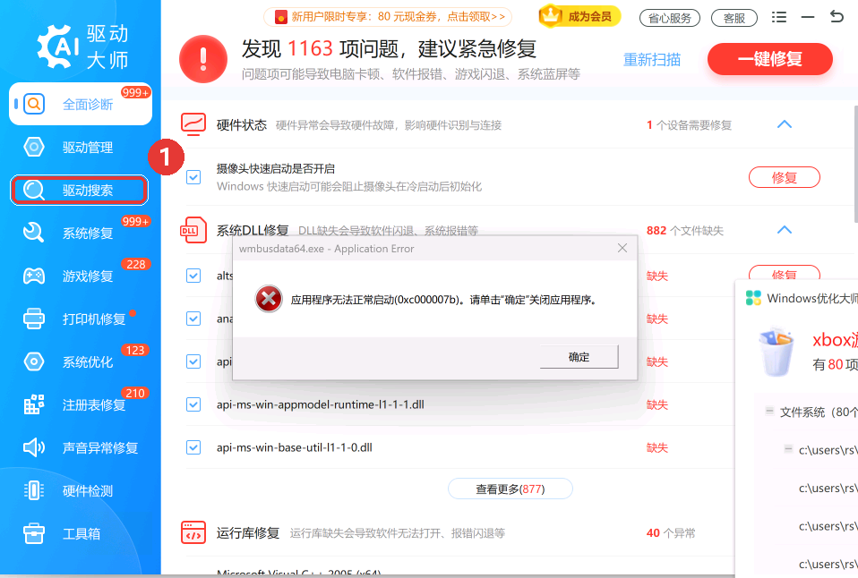Viewport: 858px width, 578px height.
Task: Toggle checkbox for the ana DLL row
Action: 193,319
